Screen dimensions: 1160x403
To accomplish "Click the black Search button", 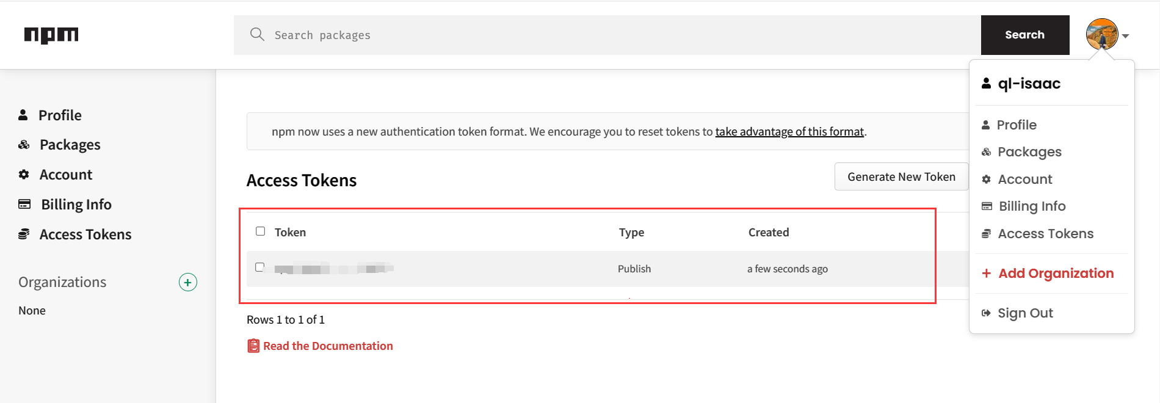I will (1025, 35).
